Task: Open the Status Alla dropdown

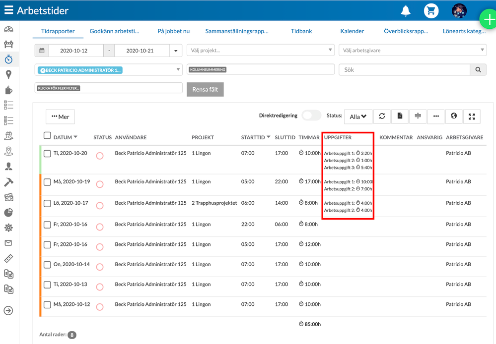Action: 358,116
